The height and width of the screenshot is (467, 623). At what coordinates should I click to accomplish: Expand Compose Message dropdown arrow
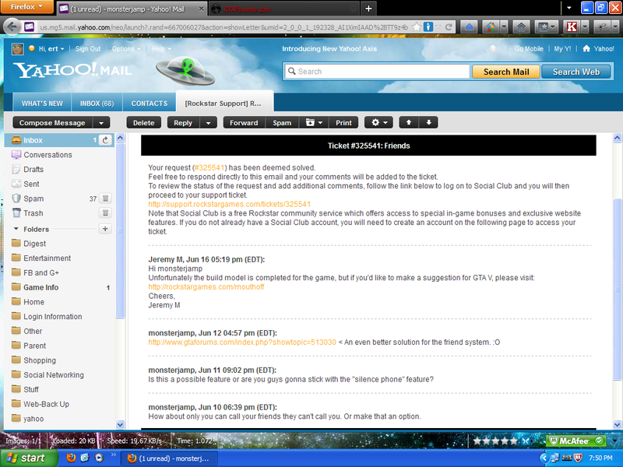(101, 123)
